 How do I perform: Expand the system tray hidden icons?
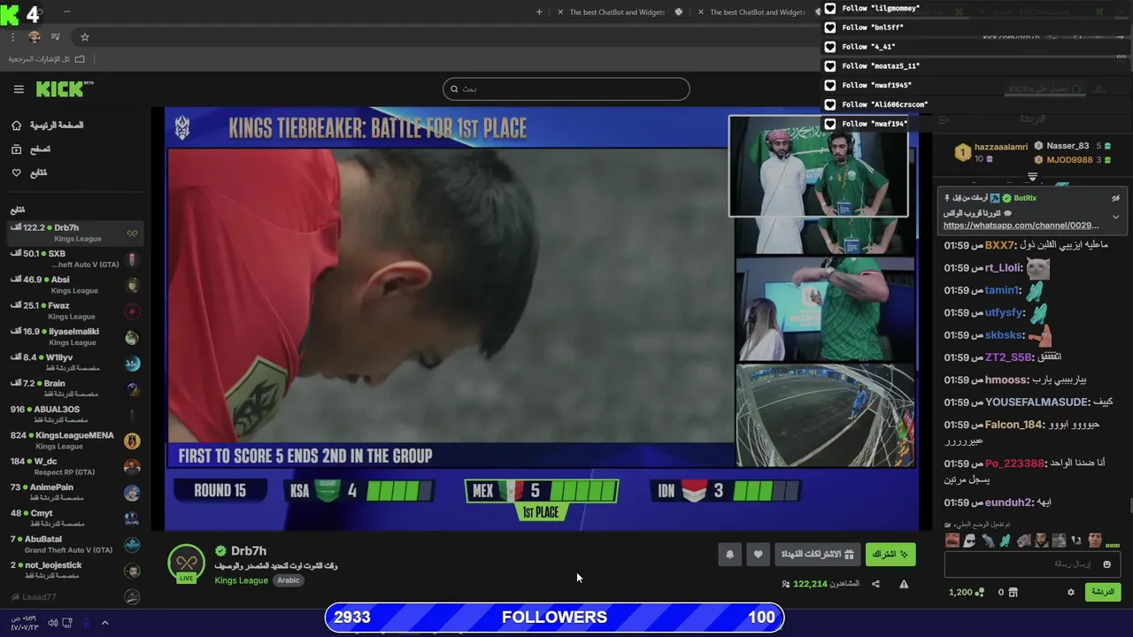104,623
